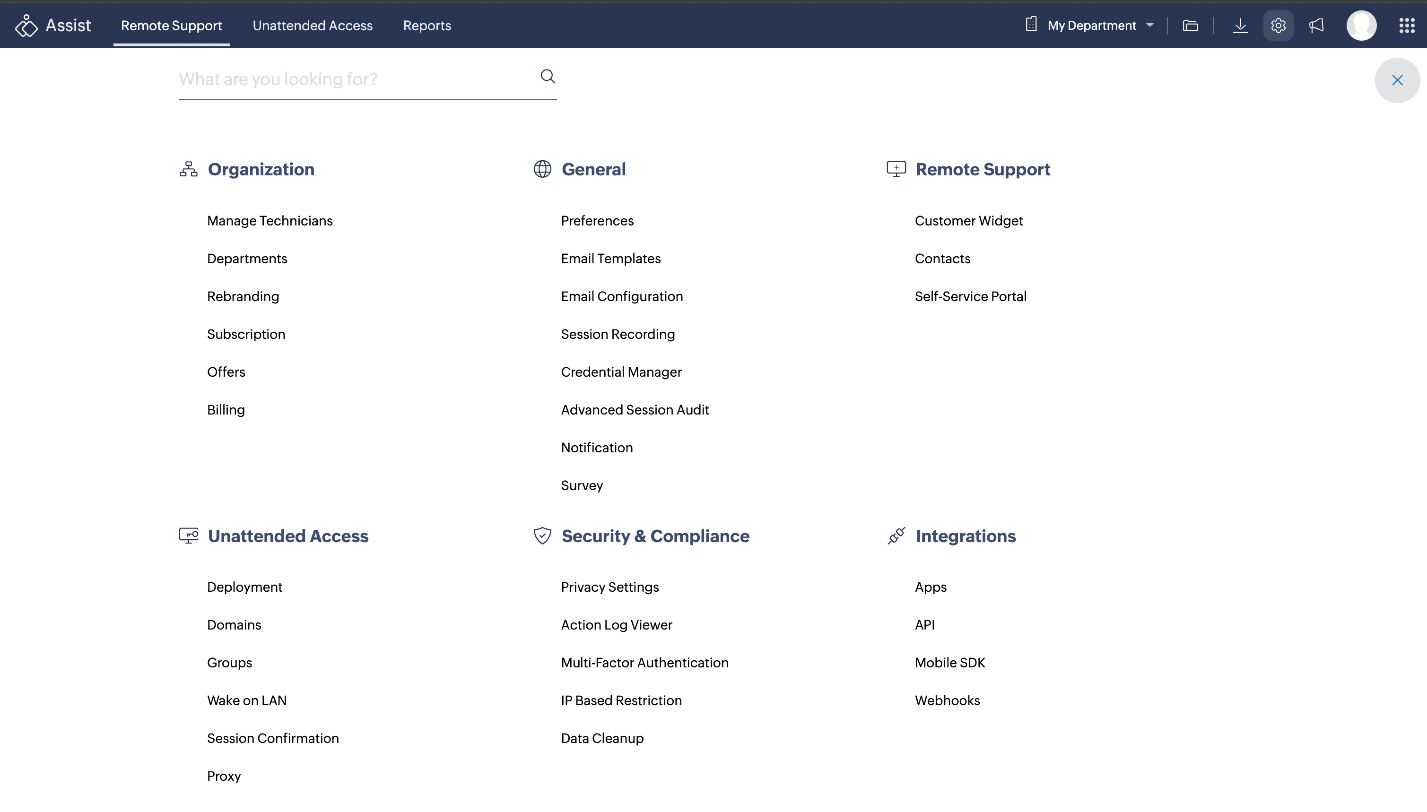This screenshot has height=812, width=1427.
Task: Click the search magnifier icon
Action: [x=548, y=77]
